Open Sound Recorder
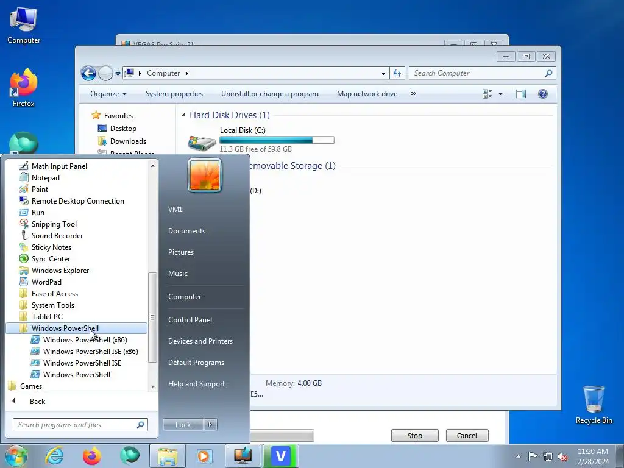The image size is (624, 468). pos(57,235)
